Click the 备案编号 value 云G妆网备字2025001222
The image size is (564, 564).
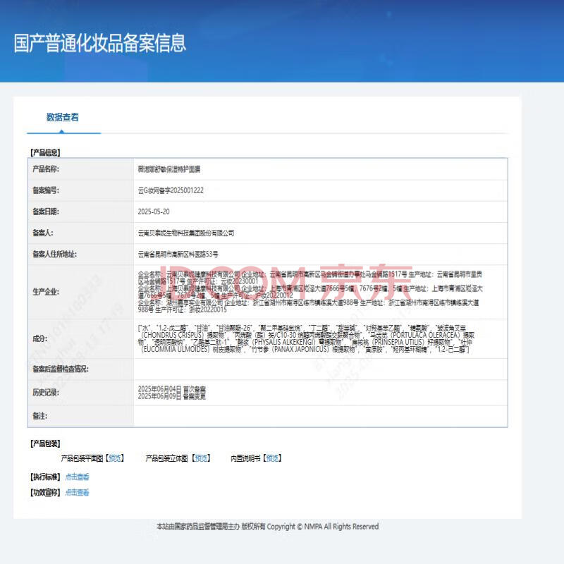[171, 190]
